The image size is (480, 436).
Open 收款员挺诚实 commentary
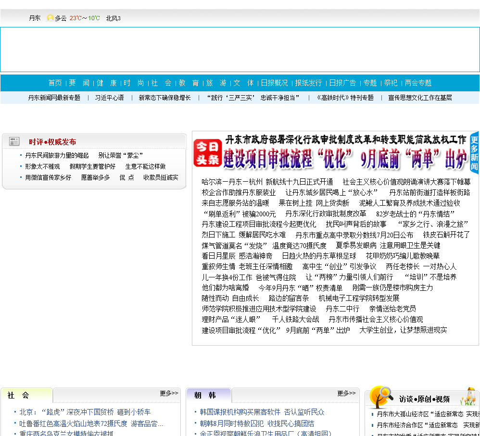161,177
